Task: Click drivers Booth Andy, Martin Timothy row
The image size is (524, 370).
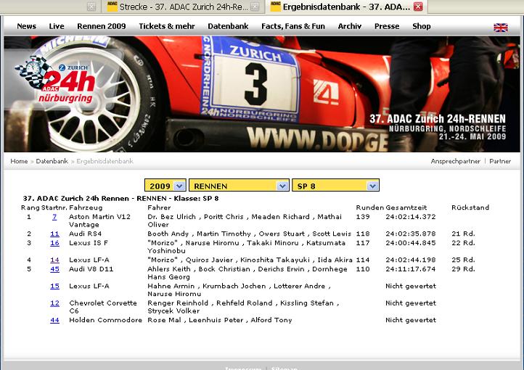Action: tap(250, 234)
